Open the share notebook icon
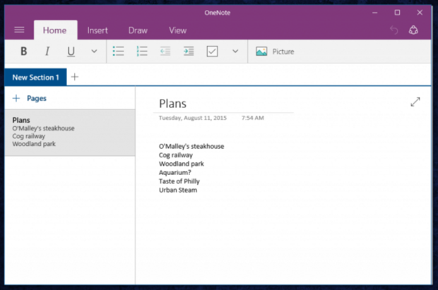 413,30
